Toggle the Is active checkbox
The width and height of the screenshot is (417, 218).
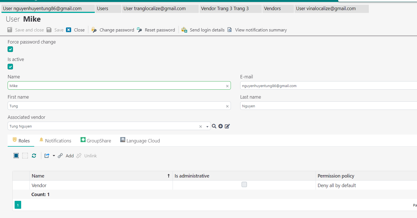10,67
